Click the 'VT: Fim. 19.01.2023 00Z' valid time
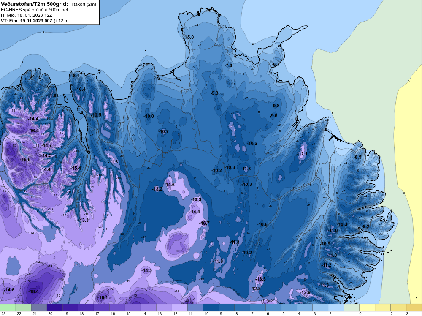This screenshot has height=316, width=422. click(27, 21)
